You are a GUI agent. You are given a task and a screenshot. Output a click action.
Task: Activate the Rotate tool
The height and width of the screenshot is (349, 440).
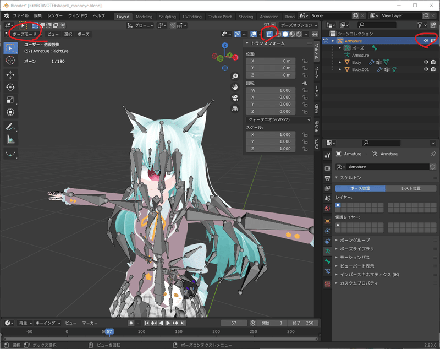[10, 88]
